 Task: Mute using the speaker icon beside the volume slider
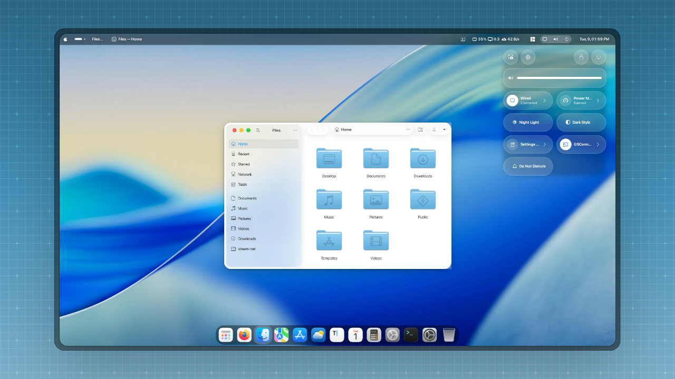tap(510, 78)
